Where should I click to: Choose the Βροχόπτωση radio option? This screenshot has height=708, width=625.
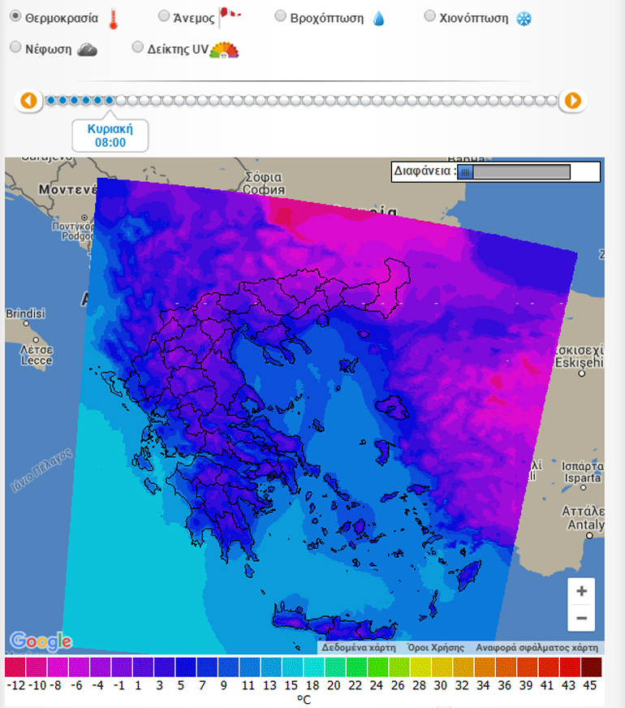coord(280,16)
